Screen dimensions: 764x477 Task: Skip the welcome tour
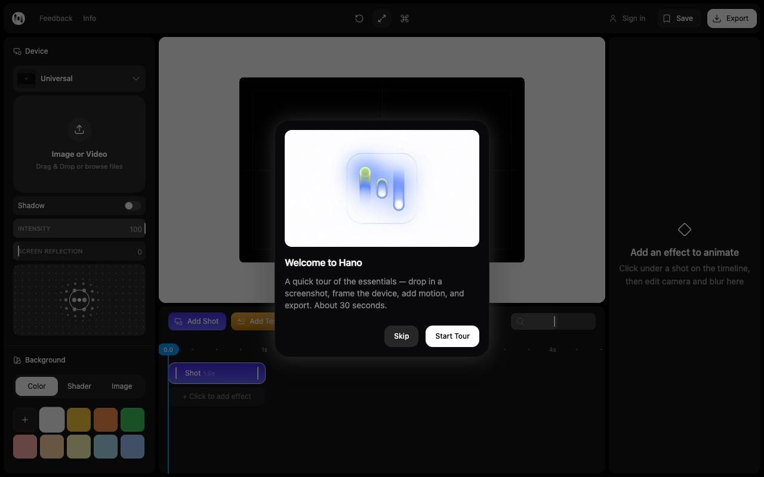[x=401, y=336]
